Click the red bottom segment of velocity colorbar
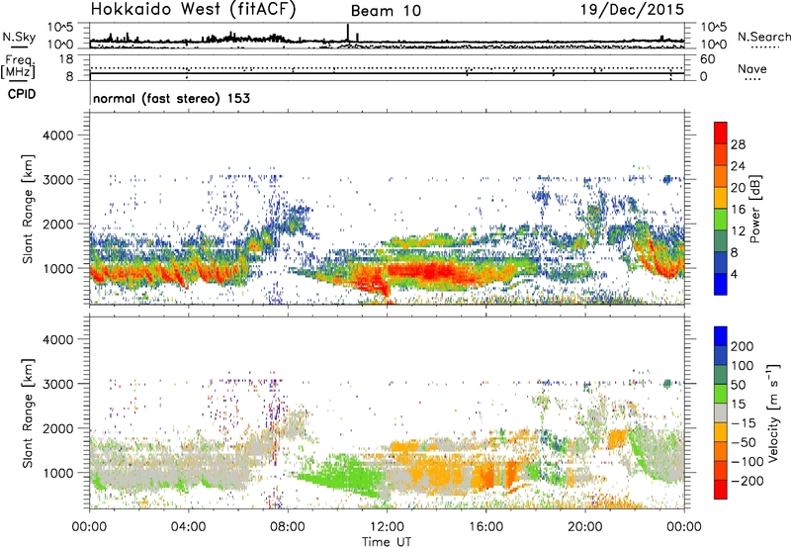The height and width of the screenshot is (548, 791). pyautogui.click(x=721, y=490)
